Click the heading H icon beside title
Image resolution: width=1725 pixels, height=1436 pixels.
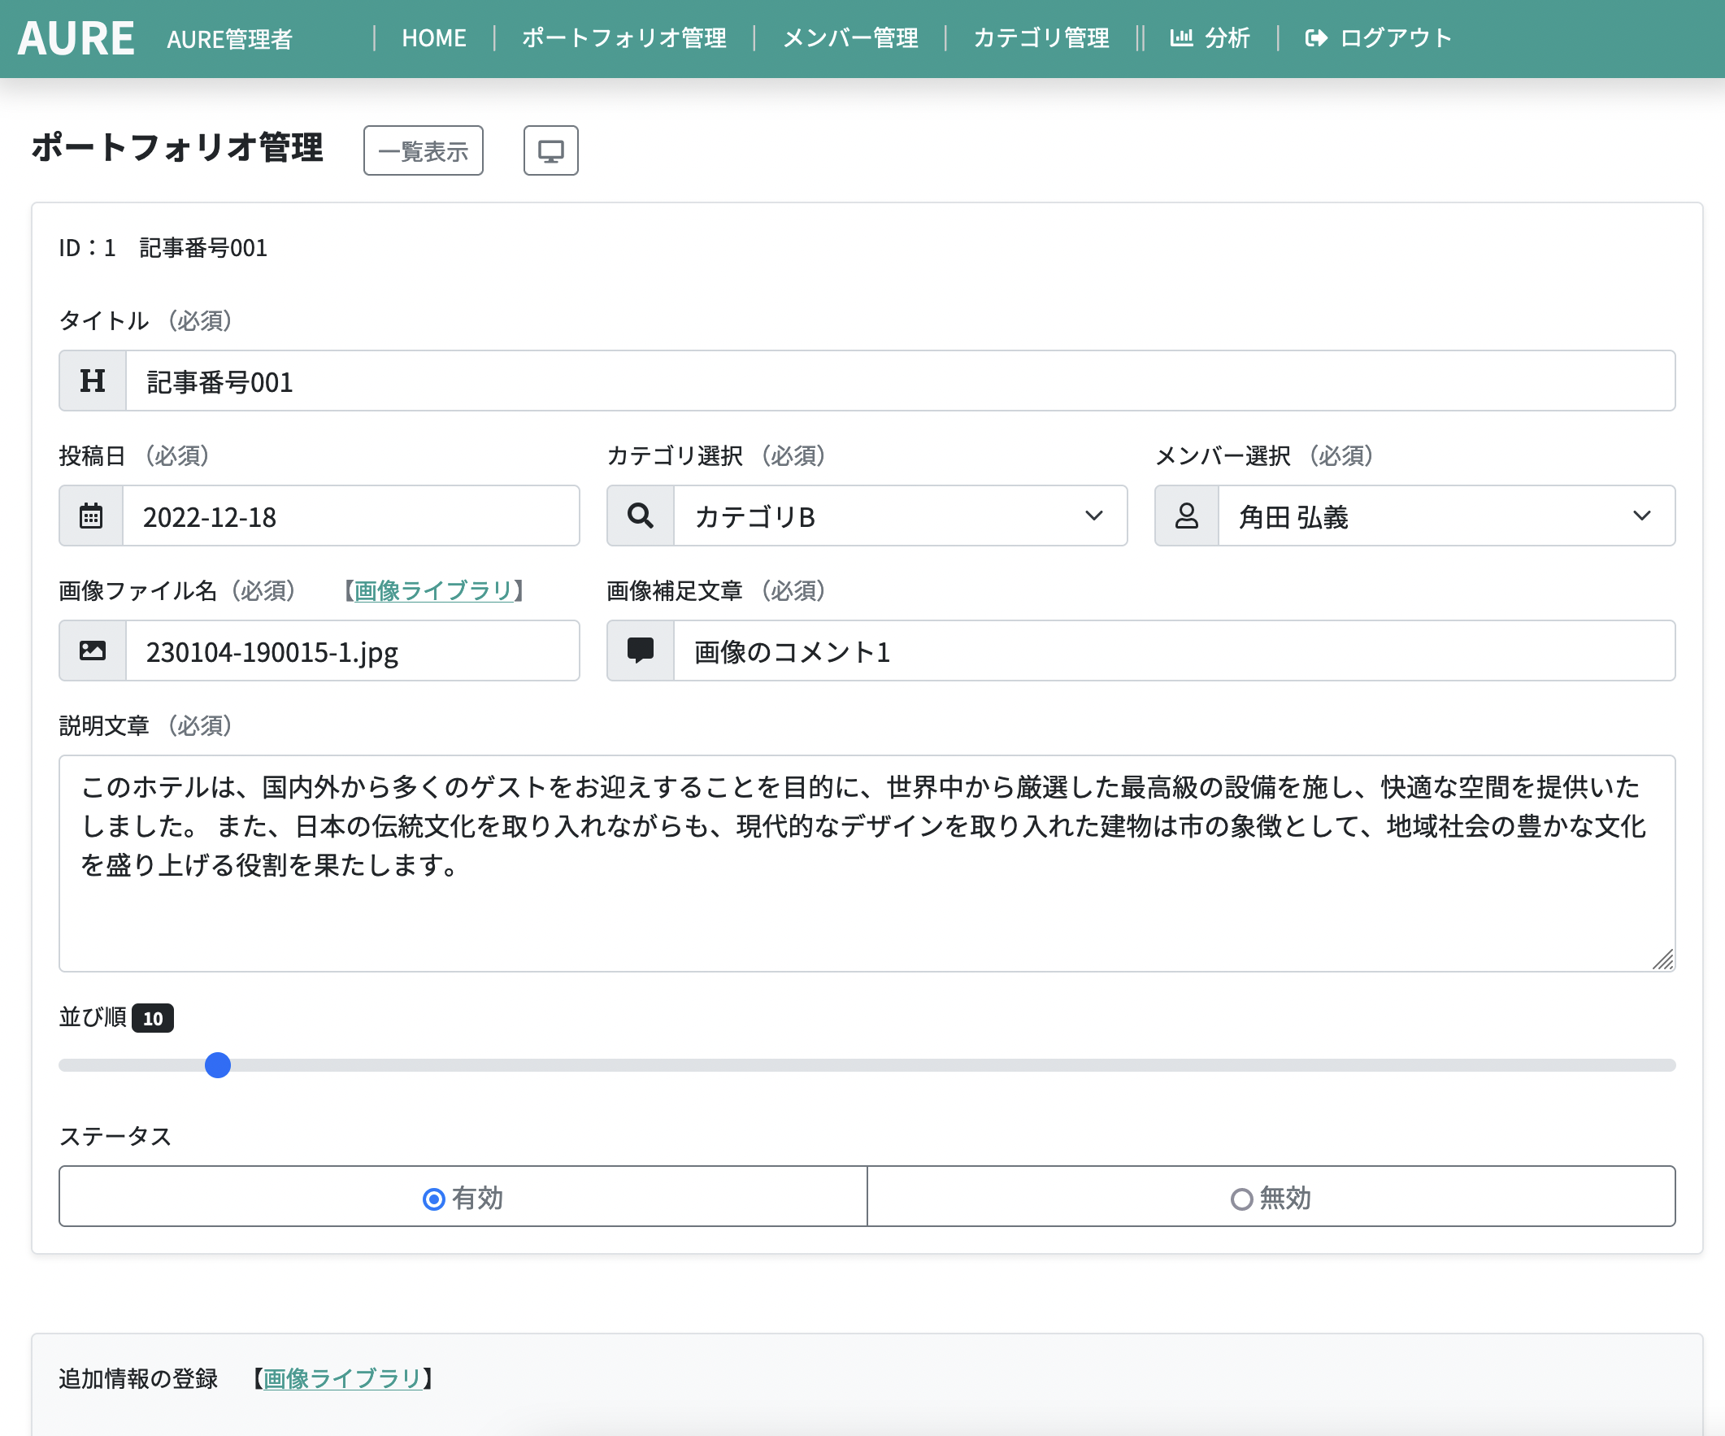click(93, 381)
